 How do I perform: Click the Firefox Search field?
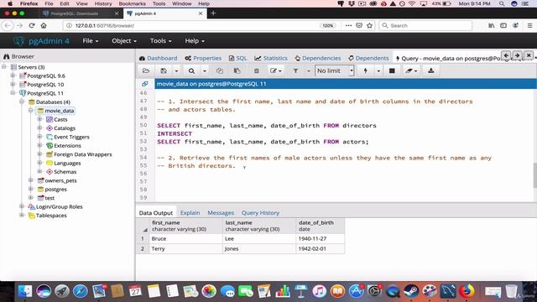point(425,25)
